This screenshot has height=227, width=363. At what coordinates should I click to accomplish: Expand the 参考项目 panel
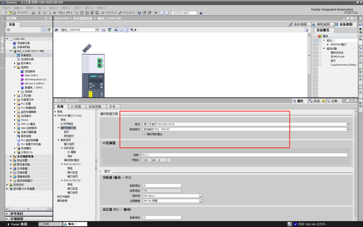[7, 214]
